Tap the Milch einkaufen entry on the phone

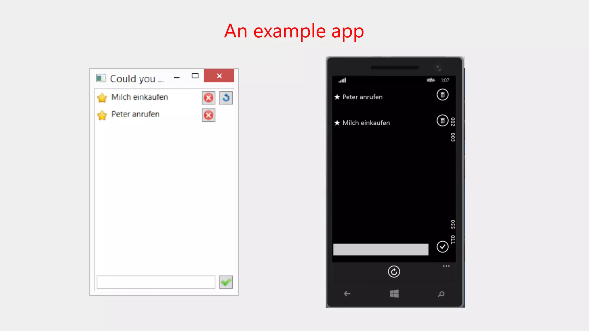click(x=366, y=123)
